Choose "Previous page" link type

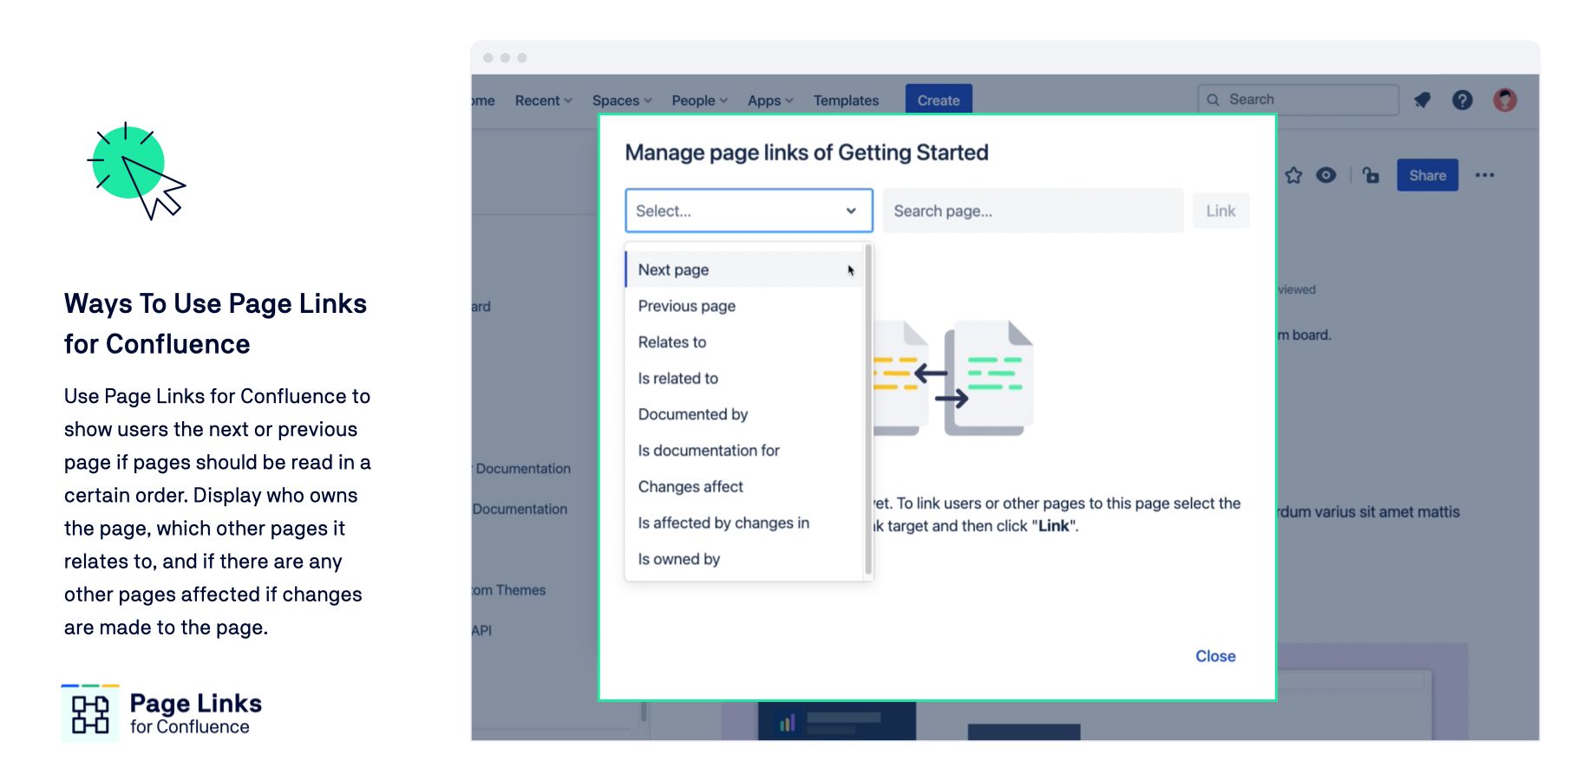(744, 306)
